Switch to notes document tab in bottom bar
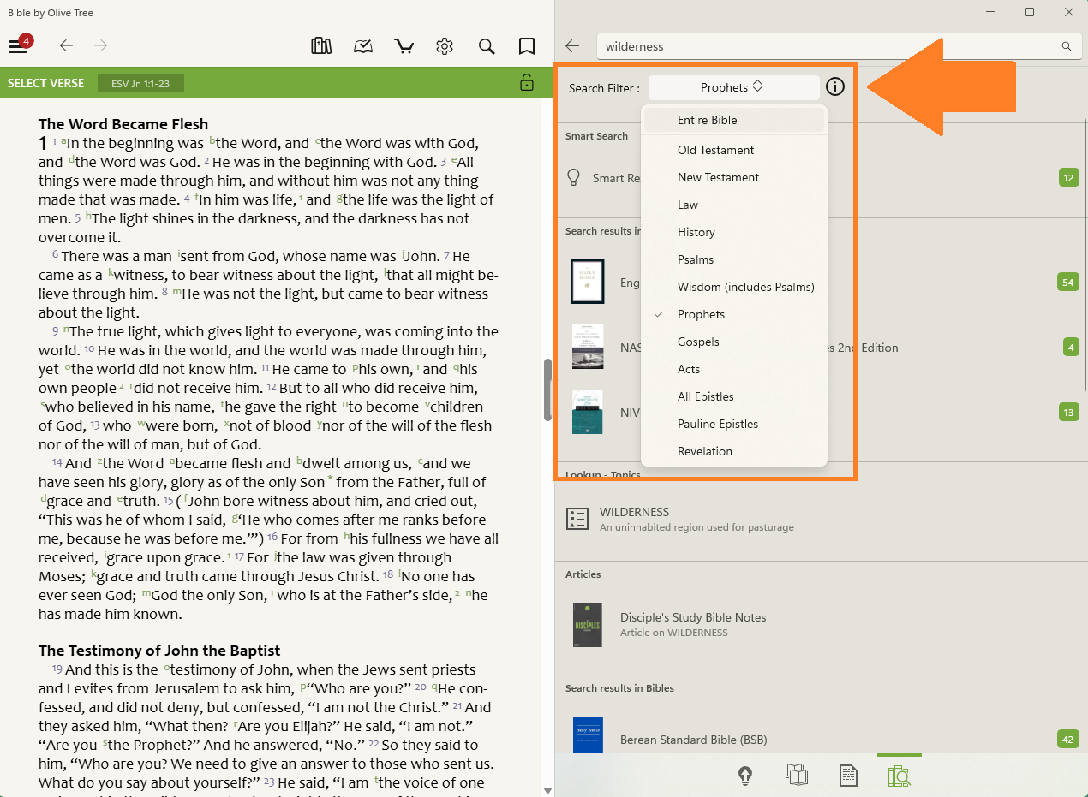Screen dimensions: 1088x797 click(x=847, y=776)
